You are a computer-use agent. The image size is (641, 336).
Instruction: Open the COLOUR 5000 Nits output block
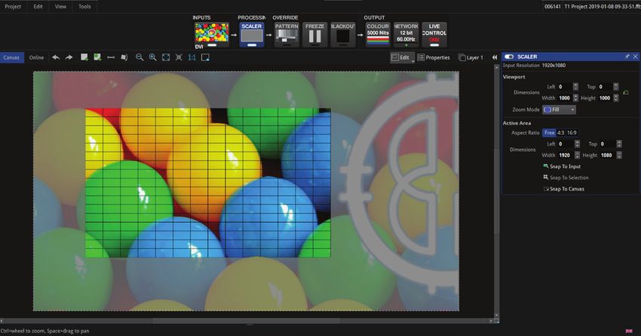(378, 35)
